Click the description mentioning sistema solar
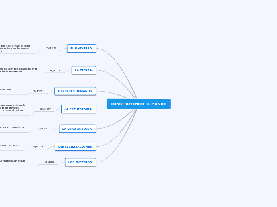Screen dimensions: 277x207 [19, 70]
